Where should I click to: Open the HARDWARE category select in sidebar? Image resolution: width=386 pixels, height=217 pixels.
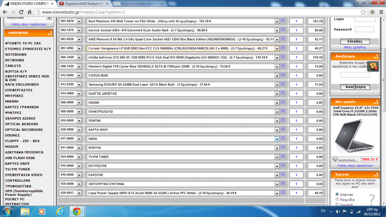point(28,18)
